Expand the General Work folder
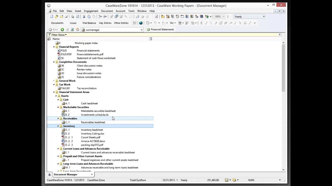The image size is (332, 186). [54, 81]
